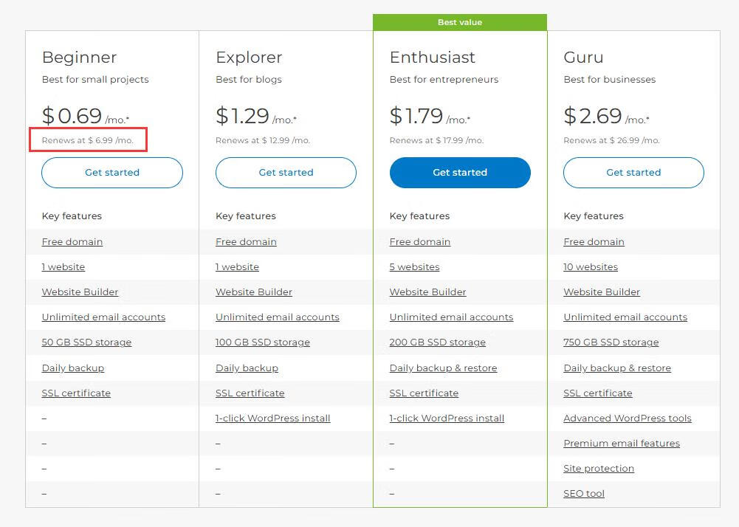Image resolution: width=739 pixels, height=527 pixels.
Task: Click 100 GB SSD storage link
Action: coord(263,342)
